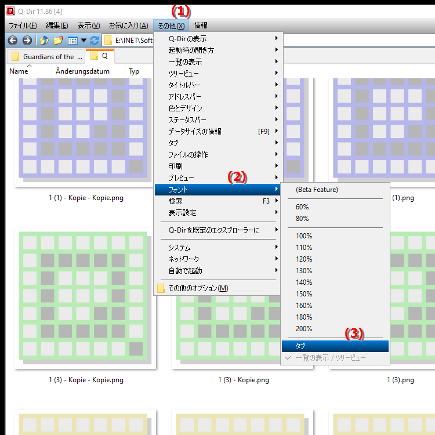The height and width of the screenshot is (435, 435).
Task: Click the Forward navigation arrow
Action: pyautogui.click(x=27, y=41)
